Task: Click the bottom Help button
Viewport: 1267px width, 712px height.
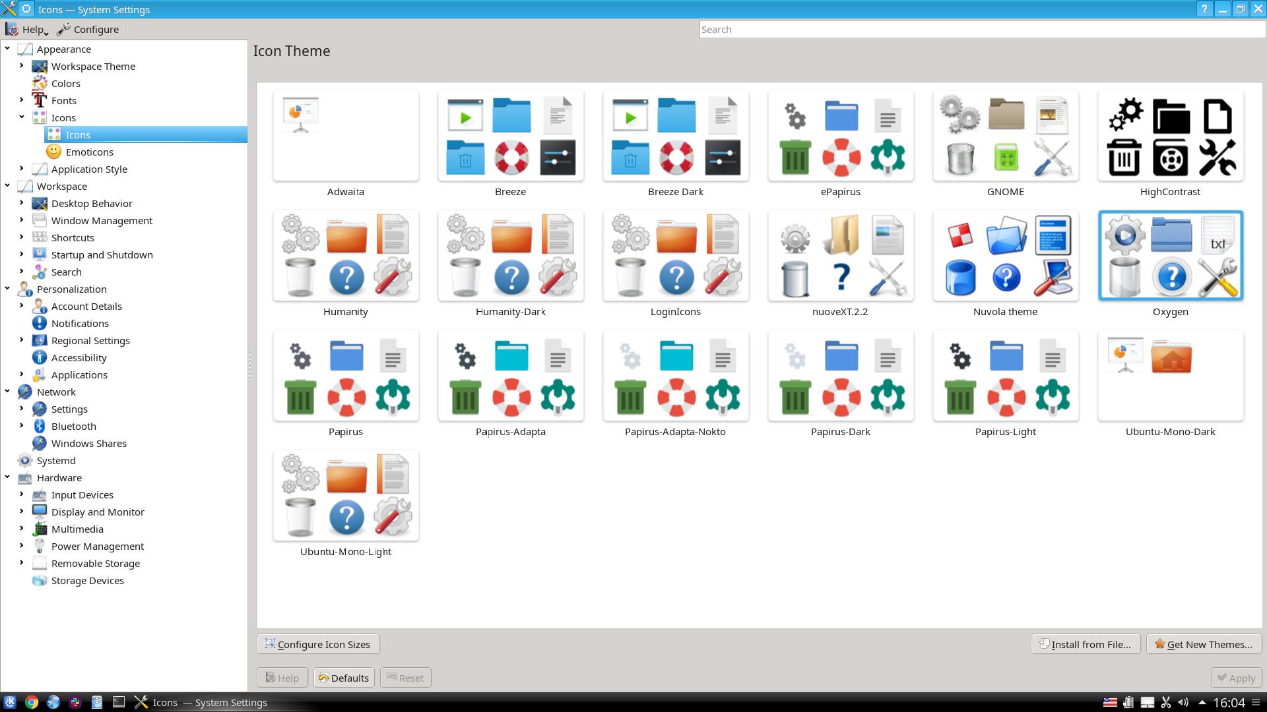Action: [x=282, y=678]
